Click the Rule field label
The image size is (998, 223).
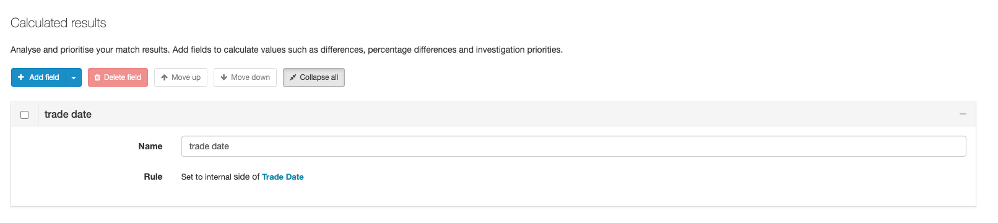click(153, 177)
